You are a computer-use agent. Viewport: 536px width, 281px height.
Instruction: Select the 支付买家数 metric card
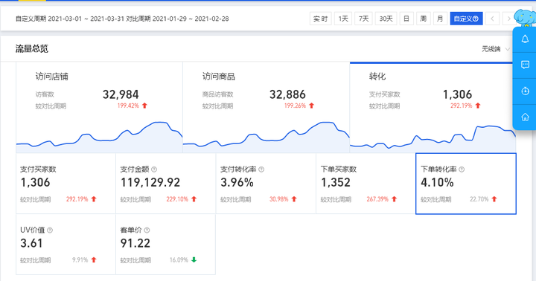(66, 184)
